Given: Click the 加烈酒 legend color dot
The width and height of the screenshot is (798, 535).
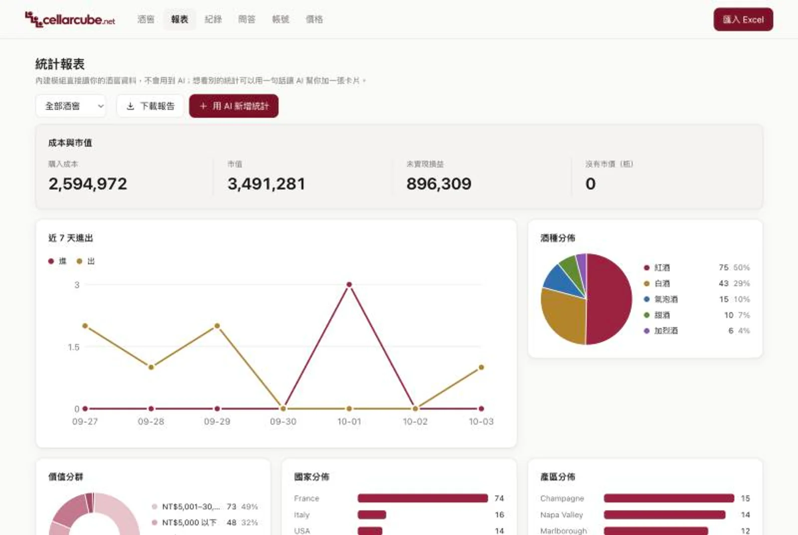Looking at the screenshot, I should (646, 331).
